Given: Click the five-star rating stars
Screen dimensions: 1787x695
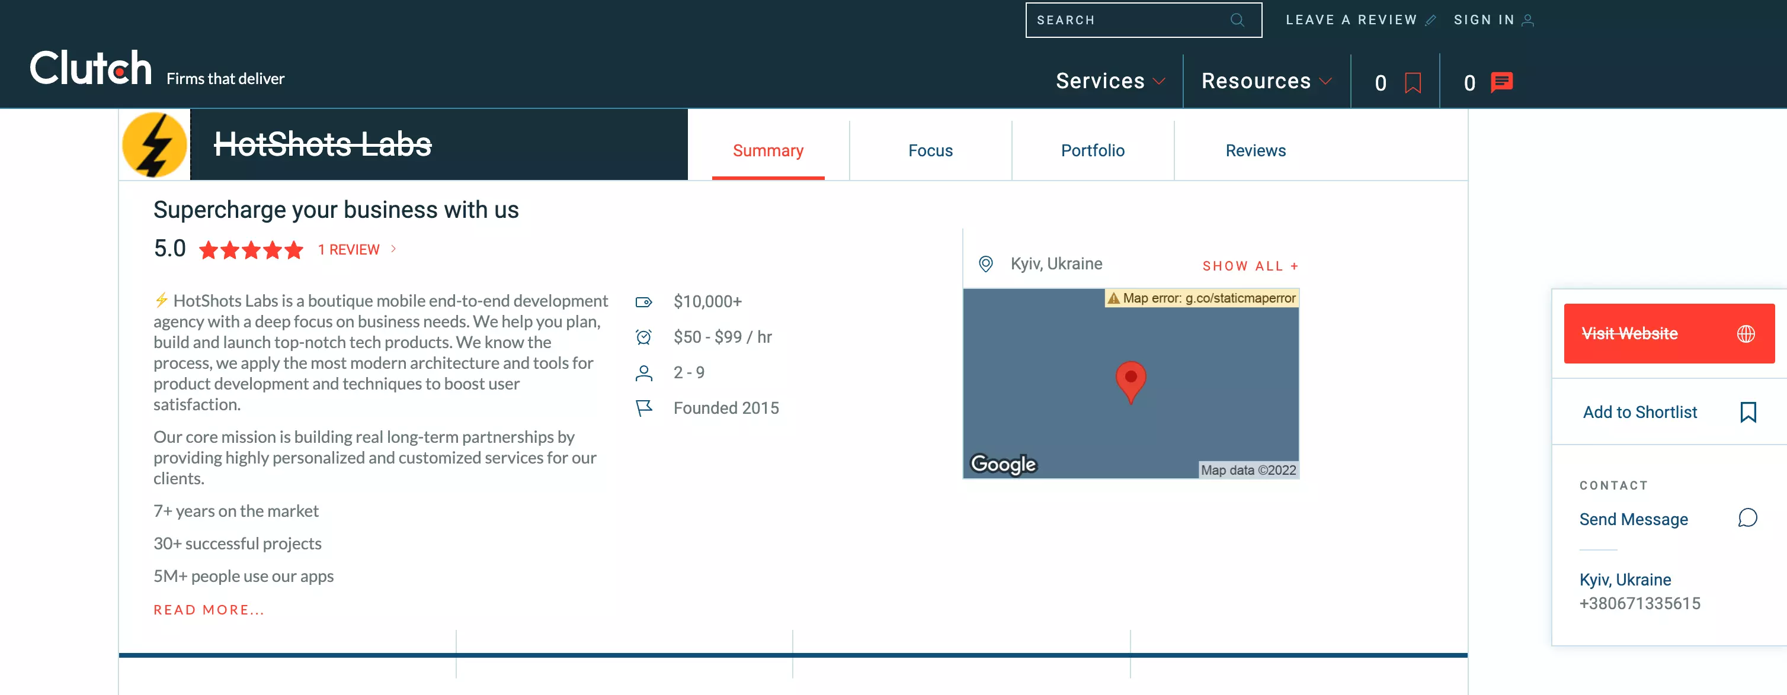Looking at the screenshot, I should (251, 250).
